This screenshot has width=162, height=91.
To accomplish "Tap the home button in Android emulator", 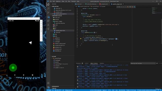I will (24, 75).
